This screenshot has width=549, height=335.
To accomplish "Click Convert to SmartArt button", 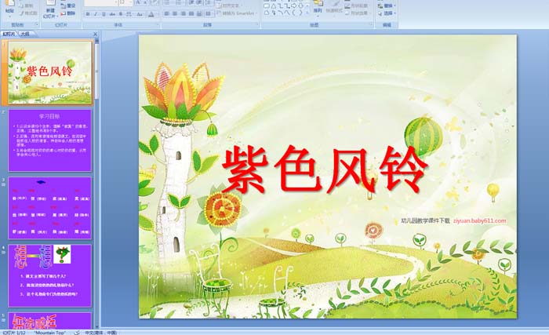I will point(237,13).
